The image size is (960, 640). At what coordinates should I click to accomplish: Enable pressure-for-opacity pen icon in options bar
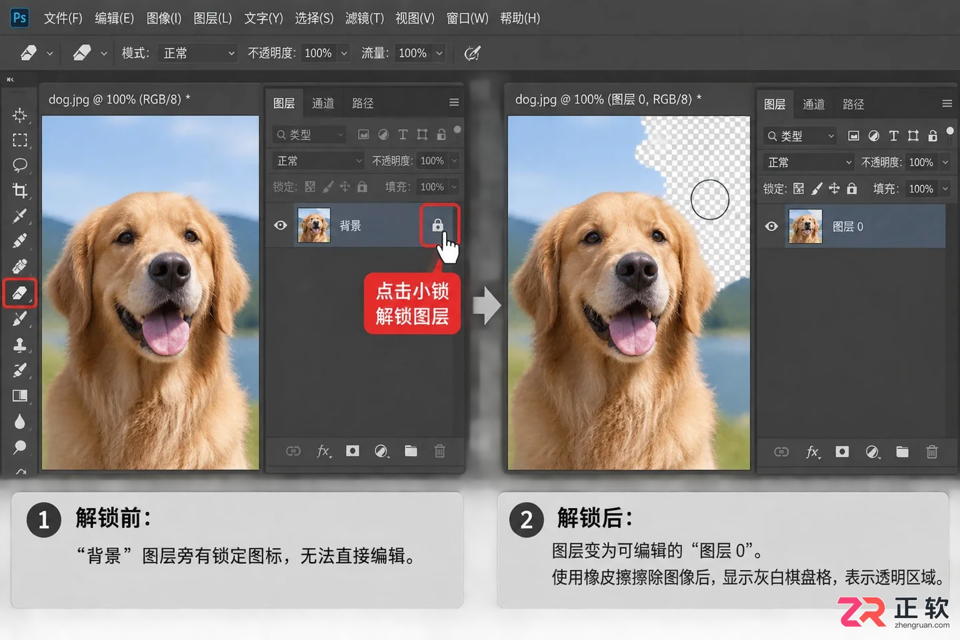[472, 53]
